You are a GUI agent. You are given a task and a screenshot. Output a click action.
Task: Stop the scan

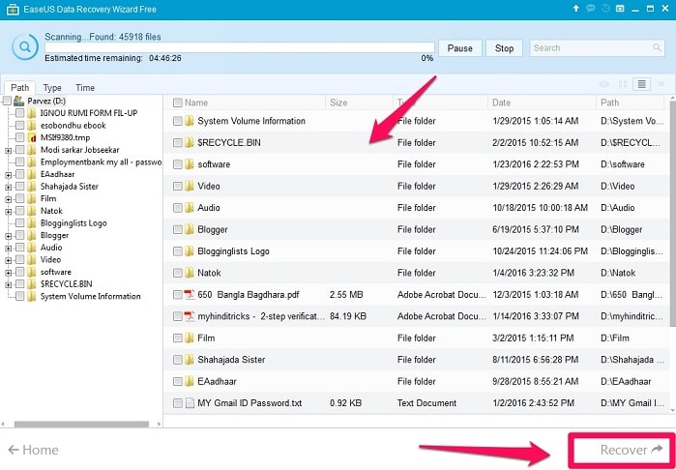pyautogui.click(x=504, y=48)
